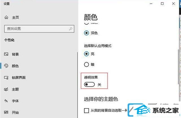181x118 pixels.
Task: Open the 字体 settings page
Action: point(15,101)
